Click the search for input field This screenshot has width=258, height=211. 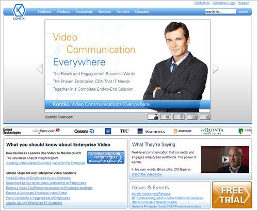point(220,12)
